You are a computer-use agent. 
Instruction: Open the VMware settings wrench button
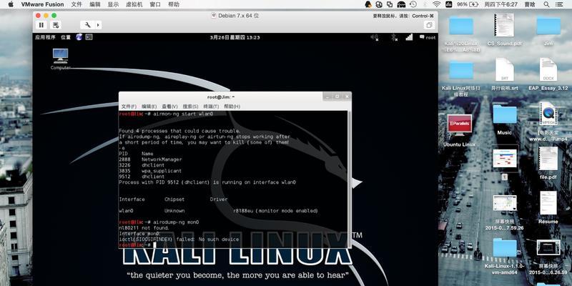pos(87,25)
